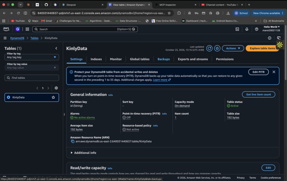Open the browser extensions puzzle icon
The image size is (287, 181).
coord(179,13)
